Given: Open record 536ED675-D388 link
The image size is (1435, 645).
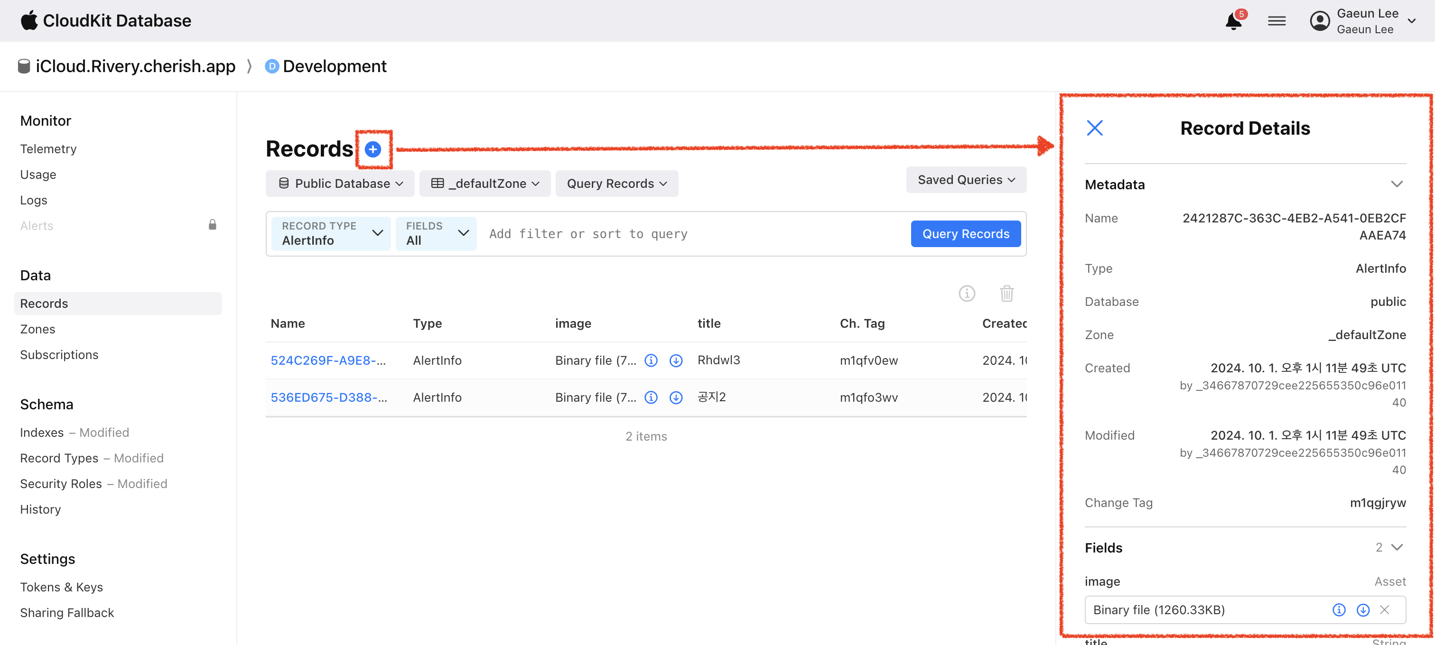Looking at the screenshot, I should click(x=329, y=397).
